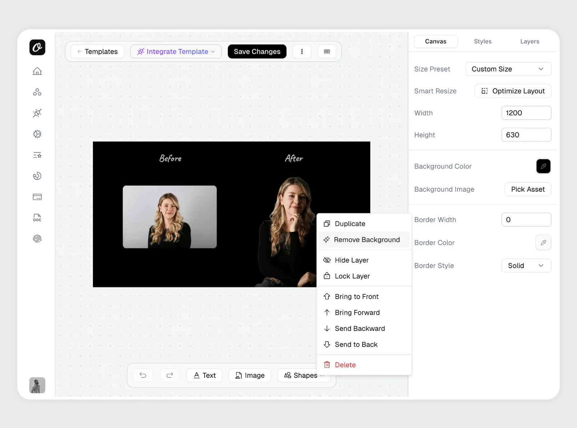Screen dimensions: 577x428
Task: Open the credit card billing icon
Action: (37, 197)
